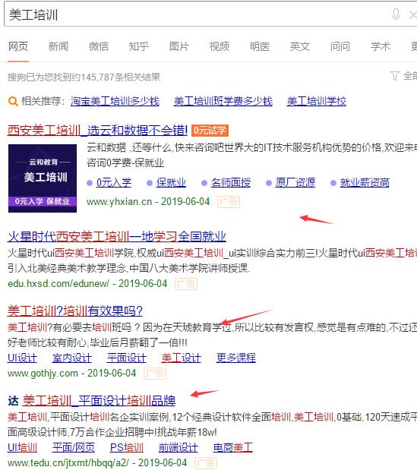
Task: Open the 火星时代西安美工培训 result title
Action: tap(117, 236)
